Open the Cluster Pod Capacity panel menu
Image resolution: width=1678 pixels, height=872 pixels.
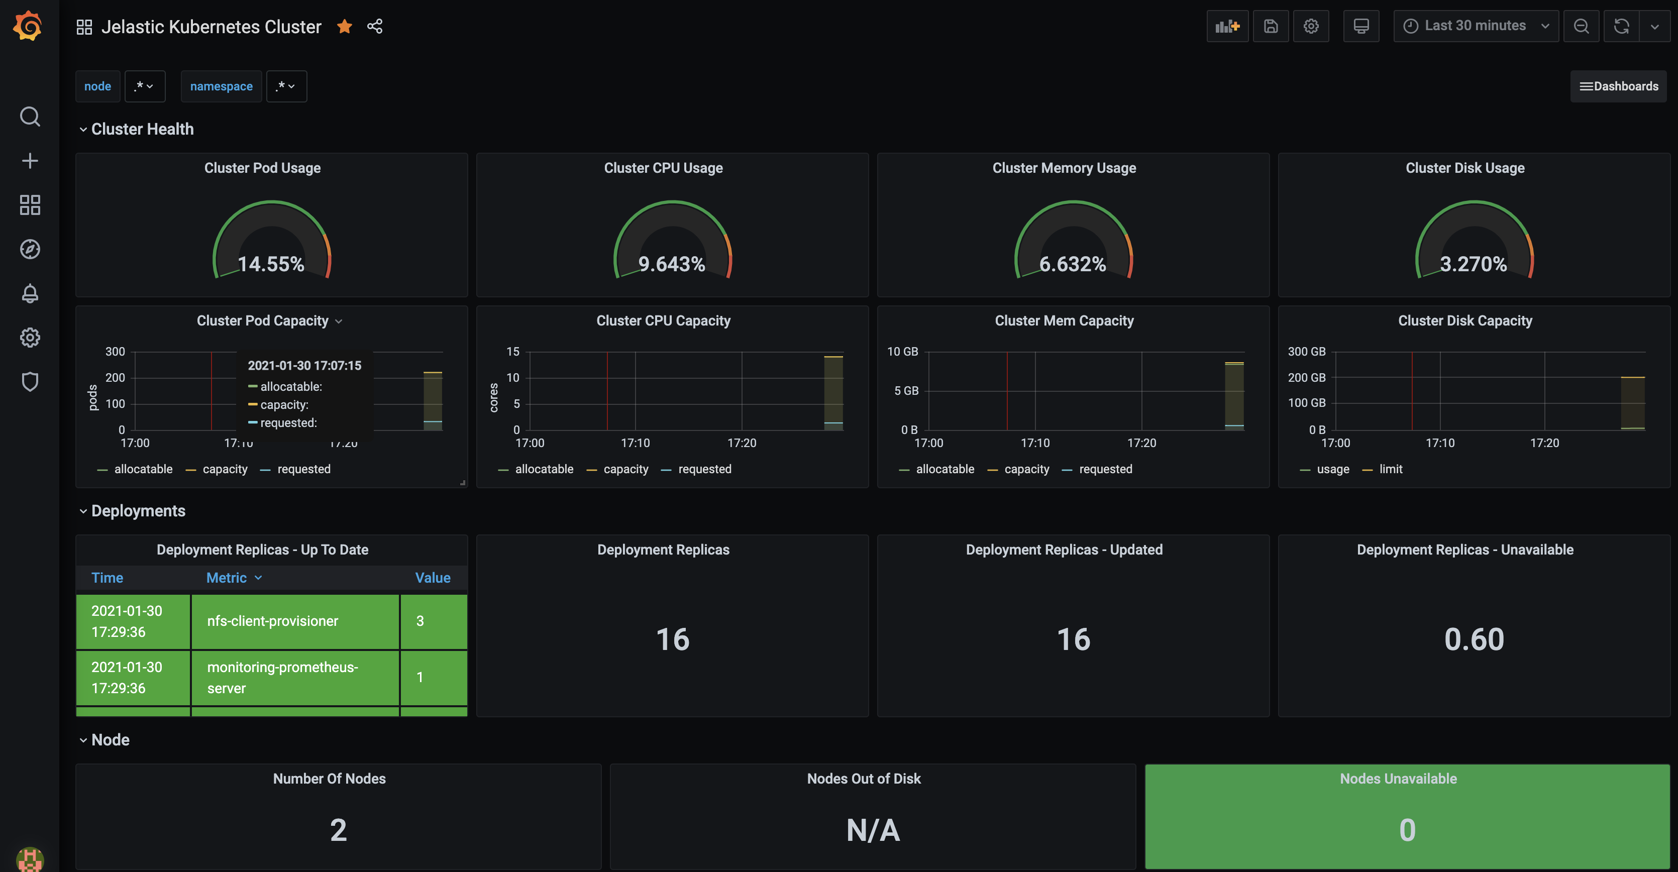[x=340, y=321]
